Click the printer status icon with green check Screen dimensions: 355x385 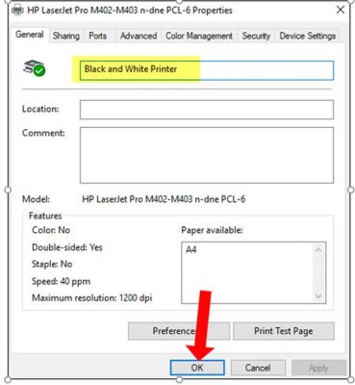click(35, 67)
